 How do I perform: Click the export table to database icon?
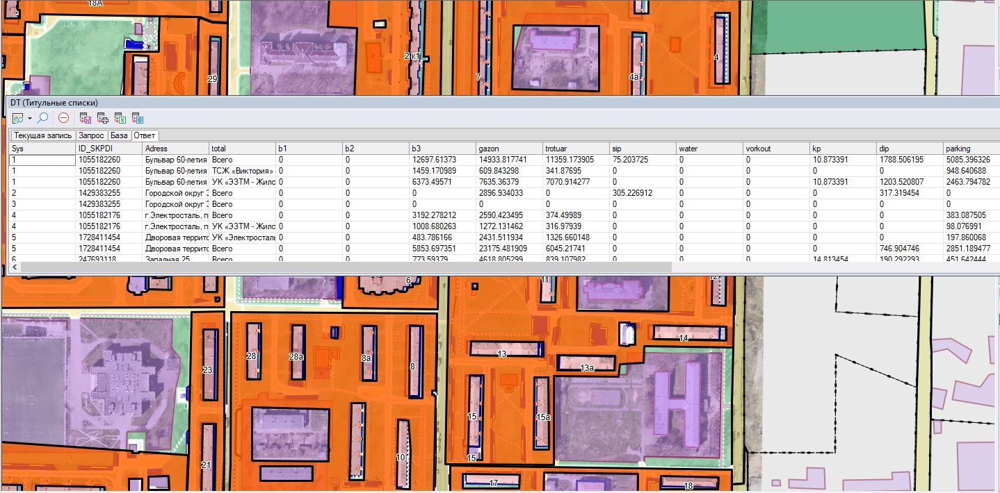137,119
